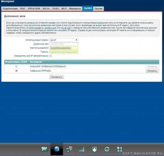Switch to the IPoE tab

[x=23, y=9]
